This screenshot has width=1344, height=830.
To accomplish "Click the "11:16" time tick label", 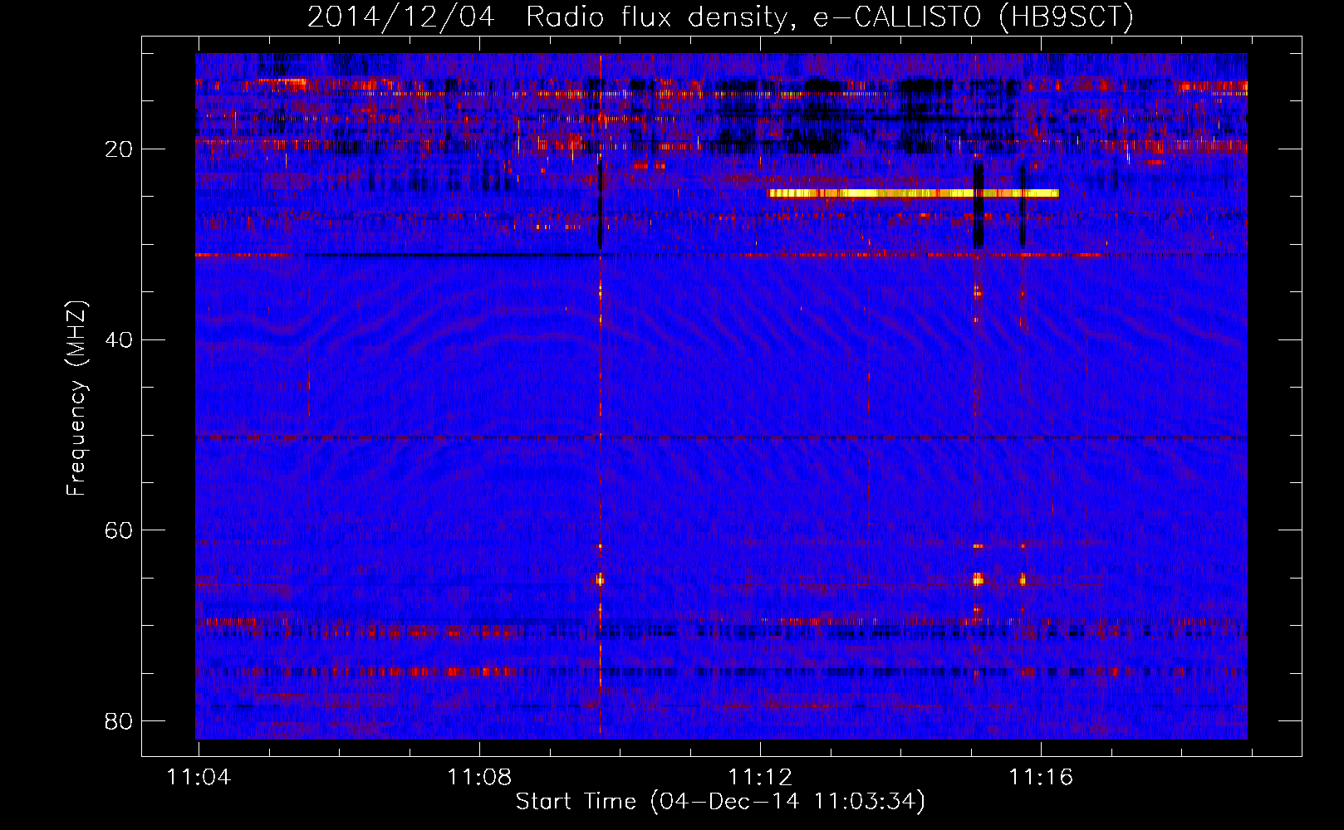I will pos(1041,778).
